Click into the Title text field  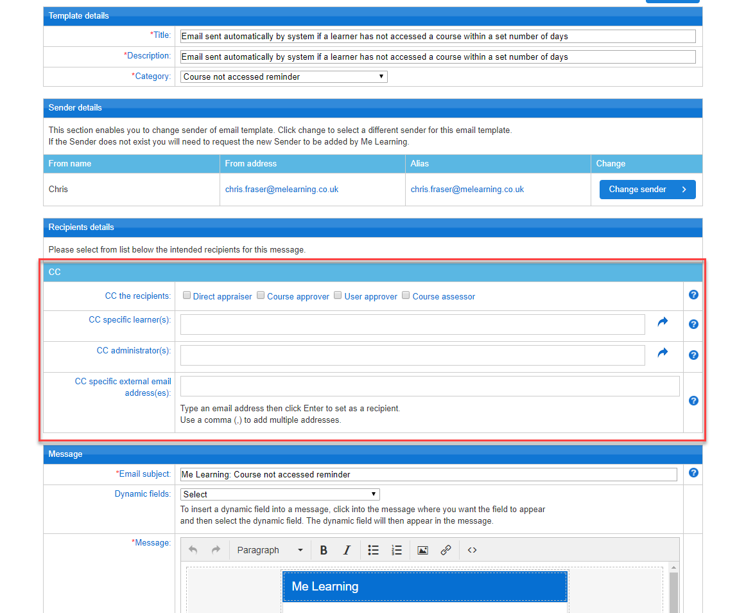438,36
